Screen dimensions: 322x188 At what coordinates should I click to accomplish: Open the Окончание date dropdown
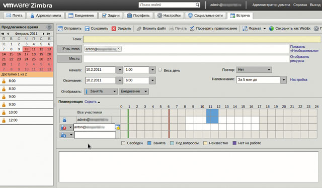point(120,80)
